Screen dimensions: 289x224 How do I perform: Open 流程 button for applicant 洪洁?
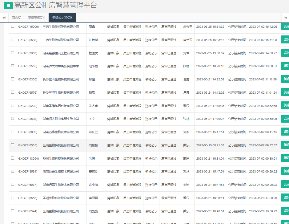[x=285, y=158]
